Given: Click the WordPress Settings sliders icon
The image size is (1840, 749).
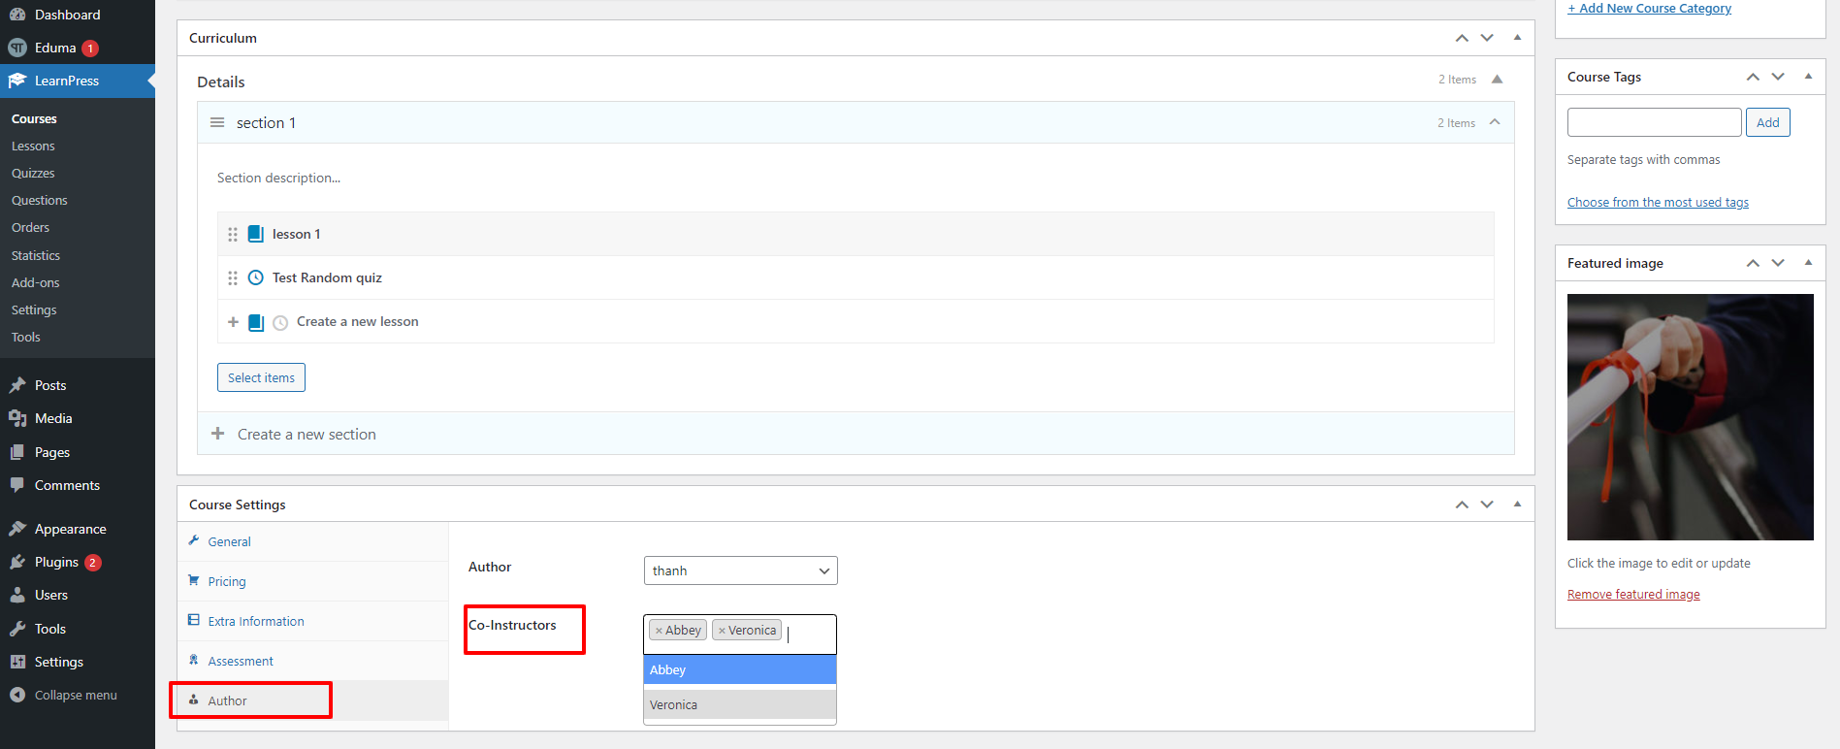Looking at the screenshot, I should 17,662.
